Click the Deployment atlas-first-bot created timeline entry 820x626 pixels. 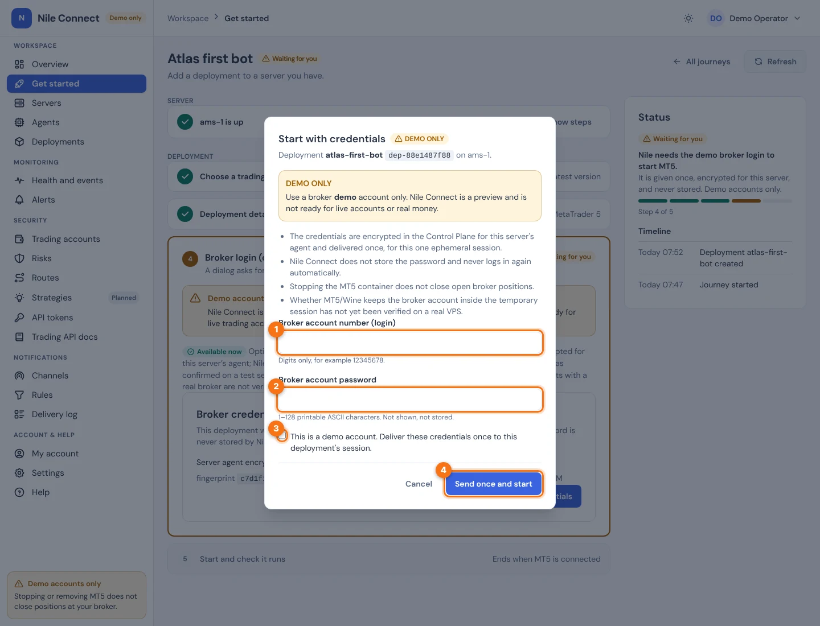(x=715, y=258)
